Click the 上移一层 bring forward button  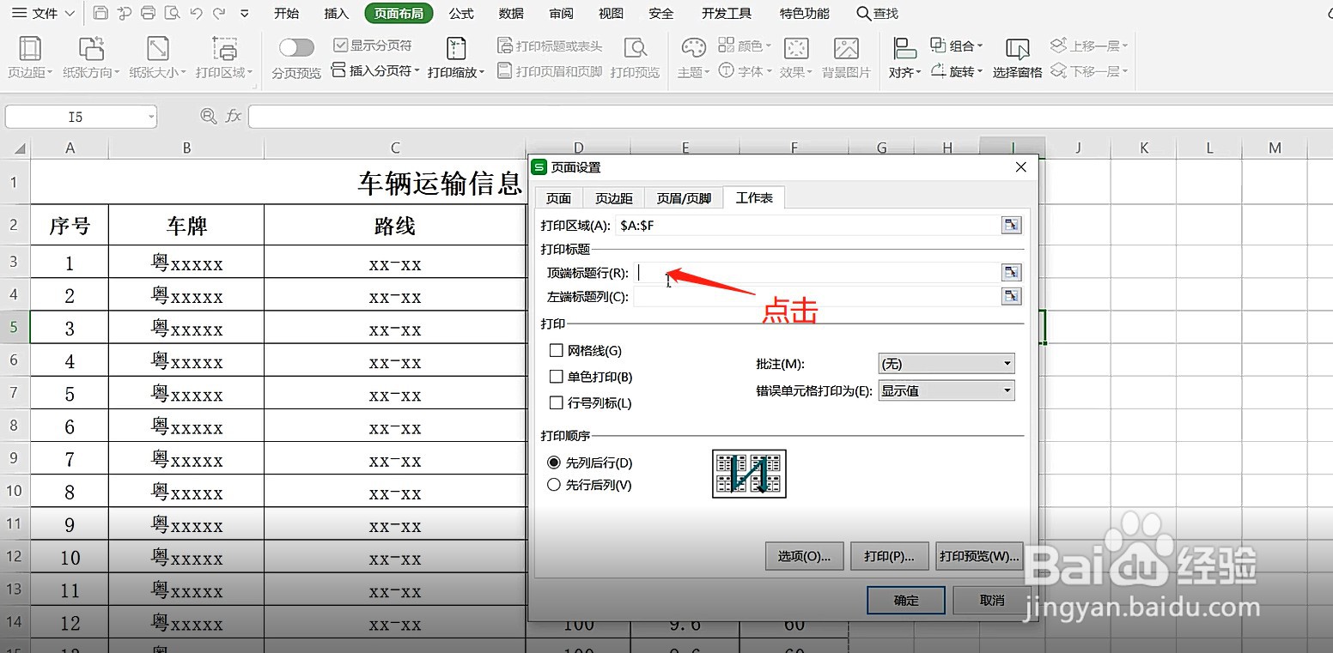[1088, 45]
